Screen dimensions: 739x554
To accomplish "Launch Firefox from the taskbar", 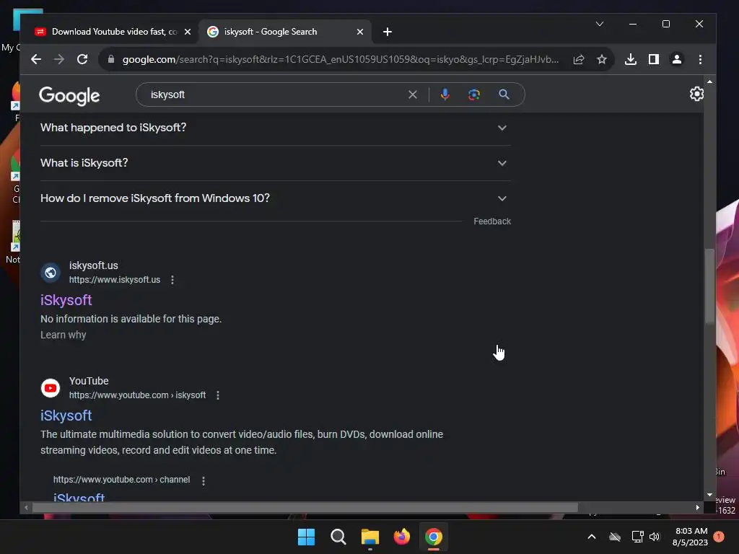I will point(401,537).
